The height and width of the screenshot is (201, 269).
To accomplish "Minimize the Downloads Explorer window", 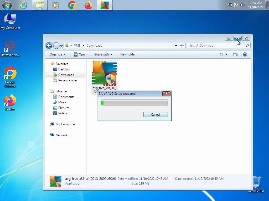I will (x=229, y=38).
